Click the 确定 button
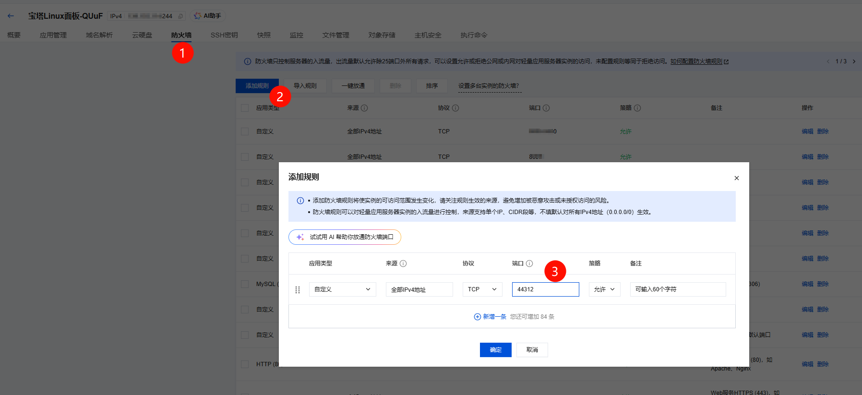862x395 pixels. pyautogui.click(x=495, y=350)
